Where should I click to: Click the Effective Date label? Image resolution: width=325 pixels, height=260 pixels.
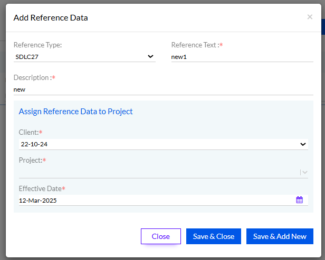tap(40, 188)
